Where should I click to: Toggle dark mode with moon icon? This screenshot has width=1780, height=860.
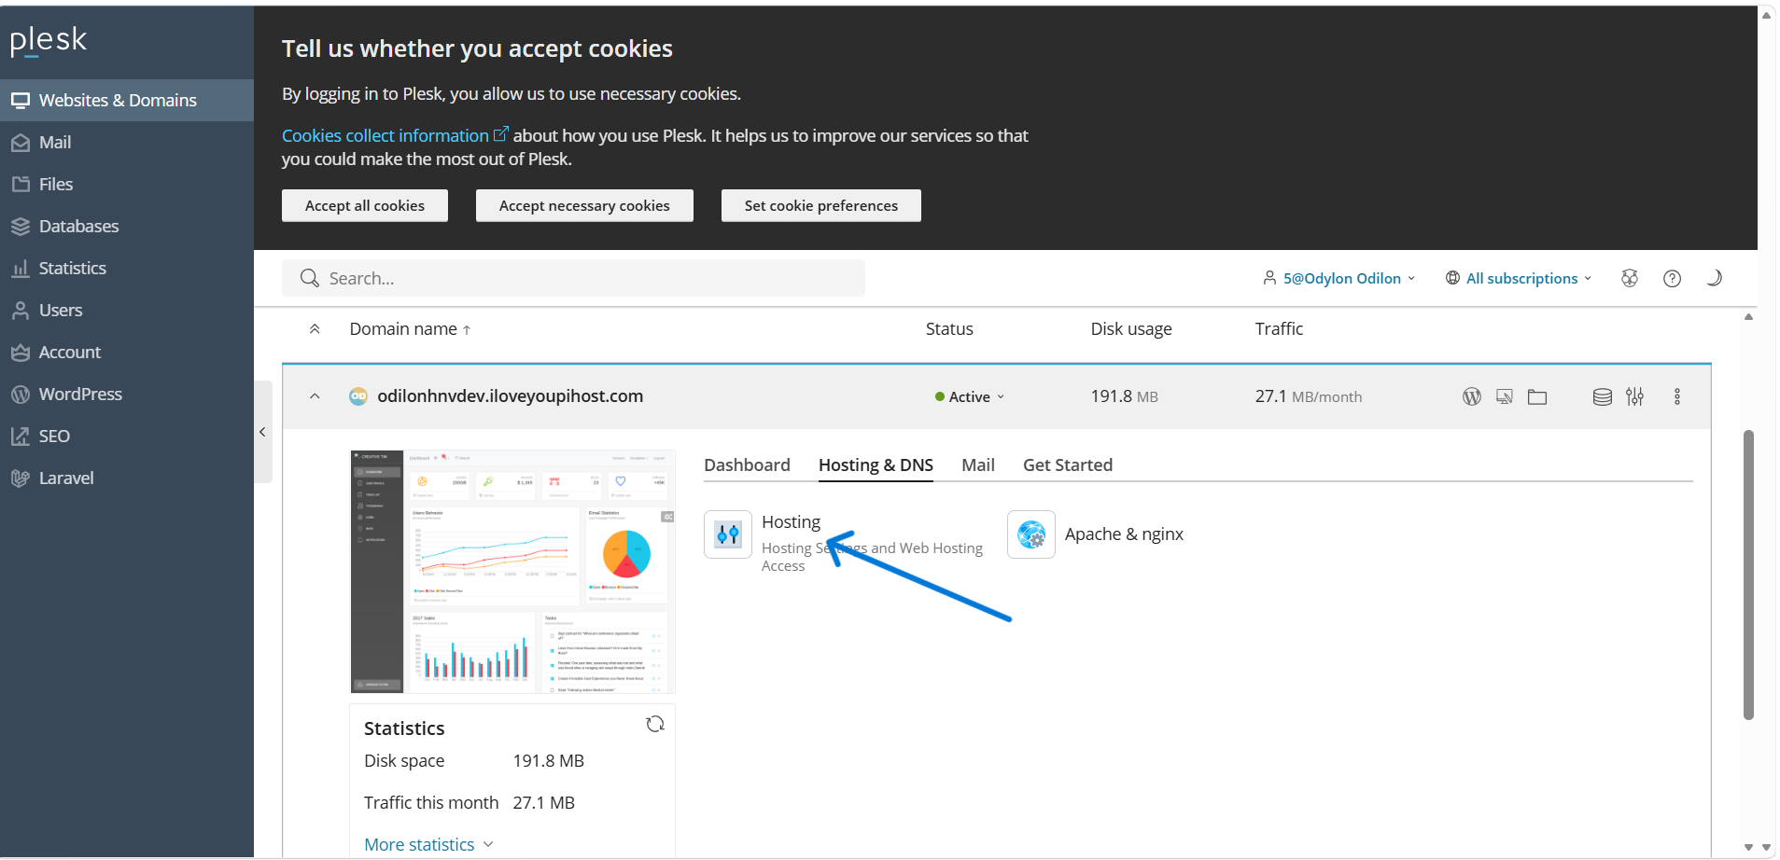1714,278
